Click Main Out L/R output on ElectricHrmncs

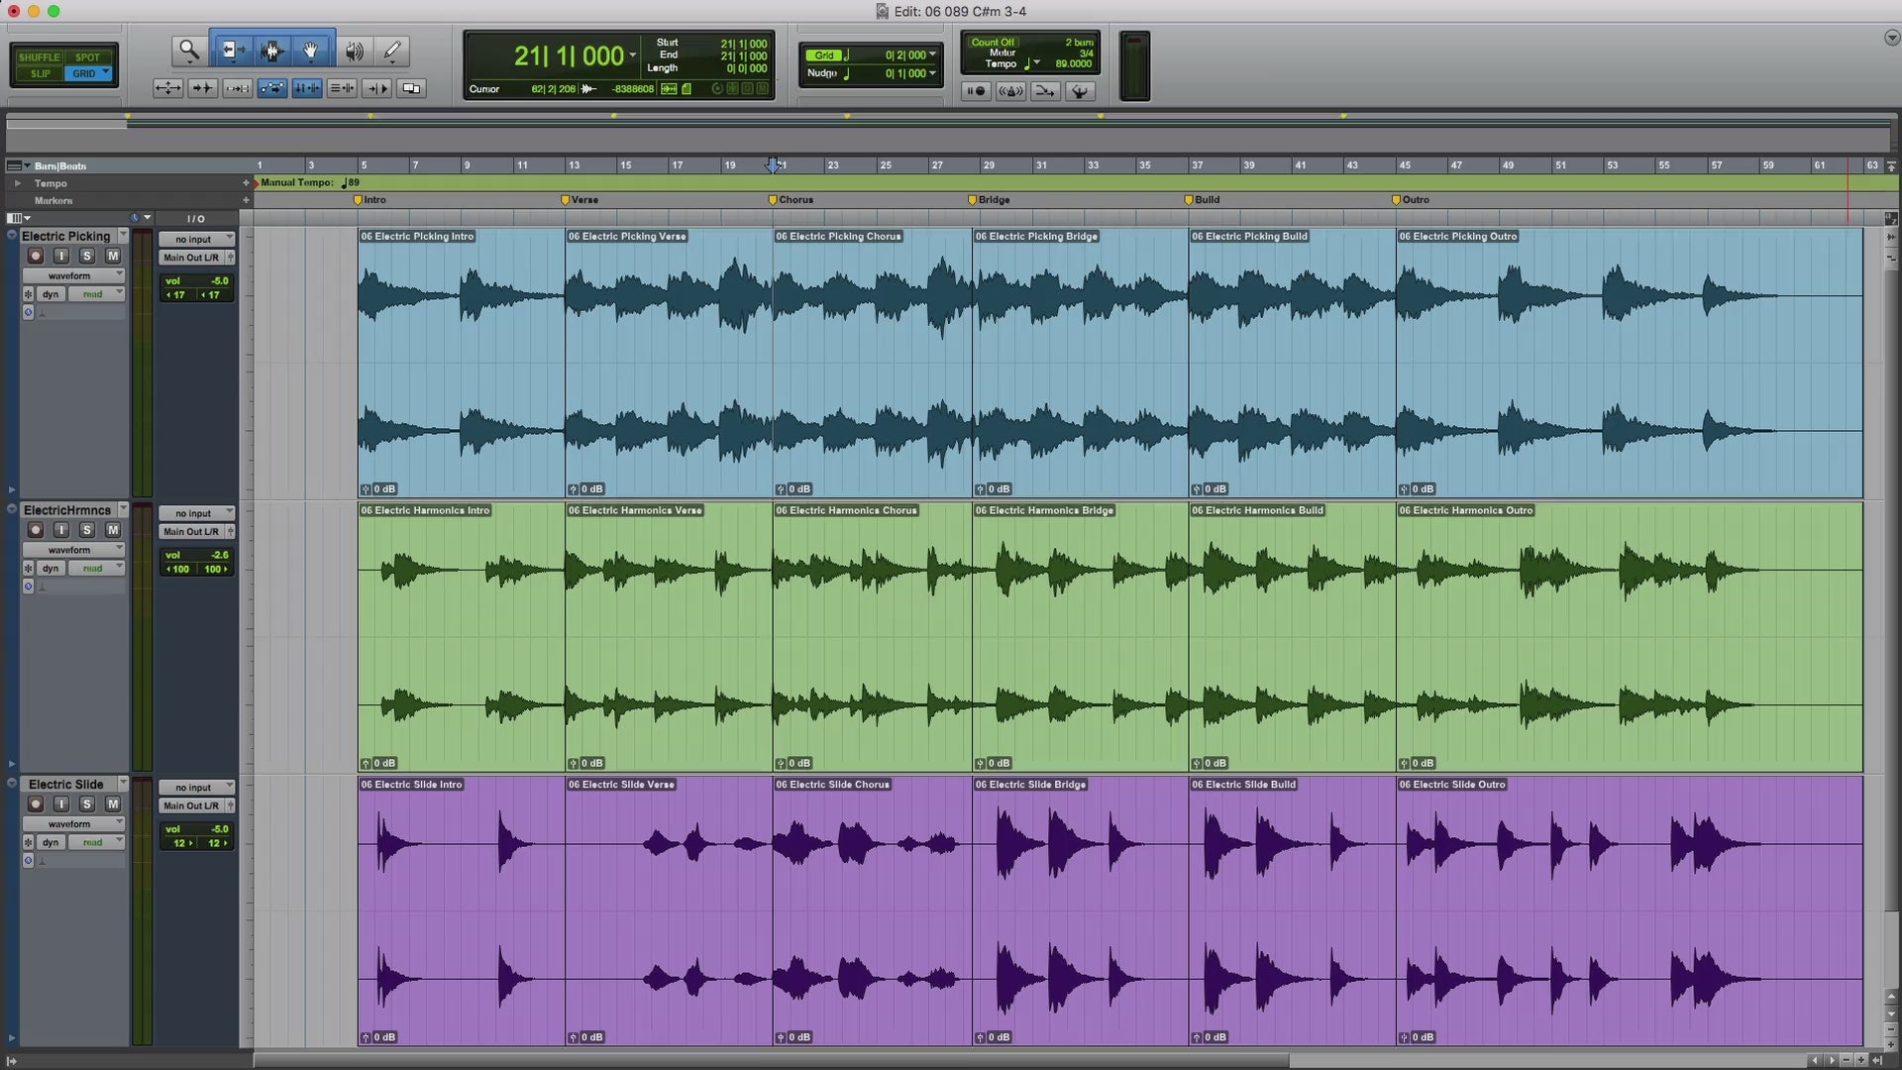click(192, 532)
